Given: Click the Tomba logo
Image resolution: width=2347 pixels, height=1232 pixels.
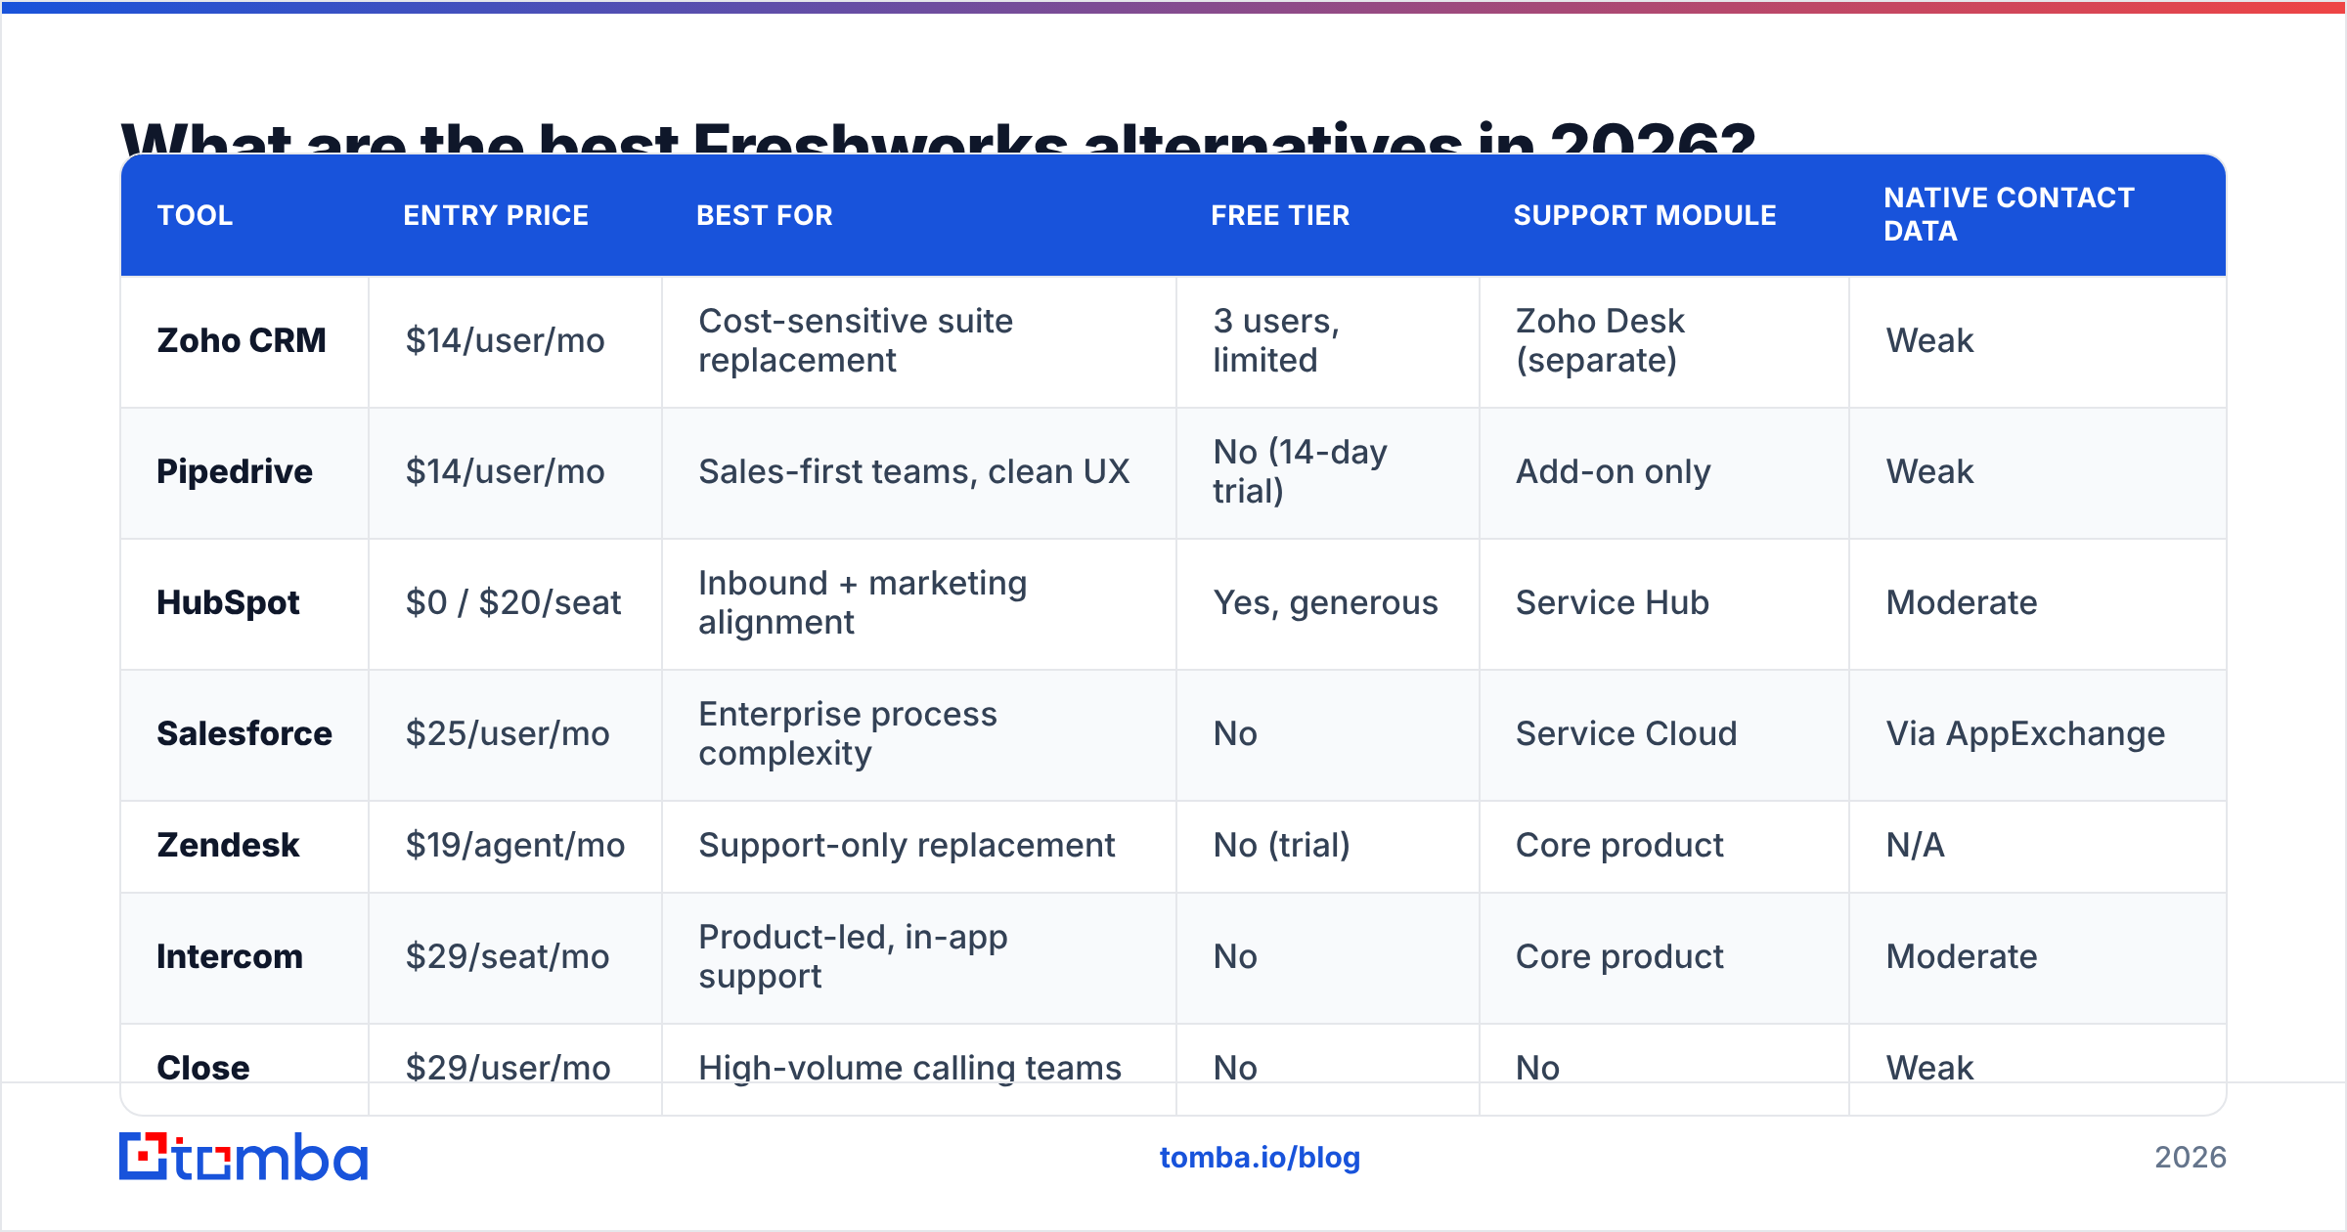Looking at the screenshot, I should tap(244, 1157).
